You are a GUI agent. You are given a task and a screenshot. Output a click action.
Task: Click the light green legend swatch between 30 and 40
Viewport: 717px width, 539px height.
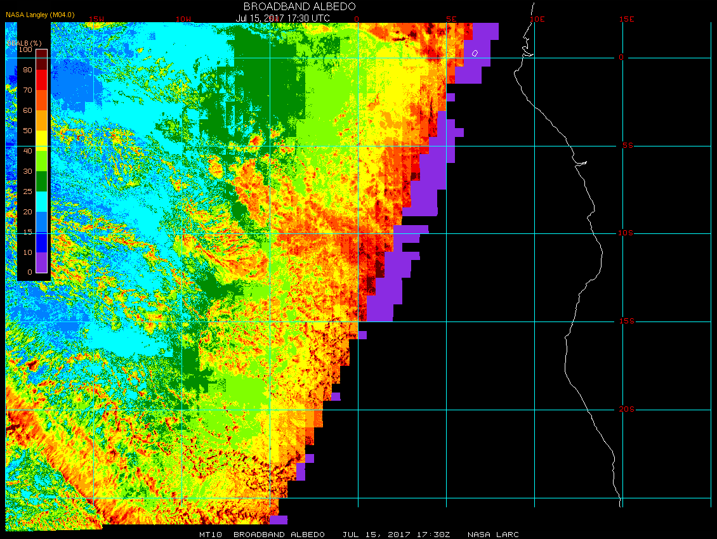[42, 161]
